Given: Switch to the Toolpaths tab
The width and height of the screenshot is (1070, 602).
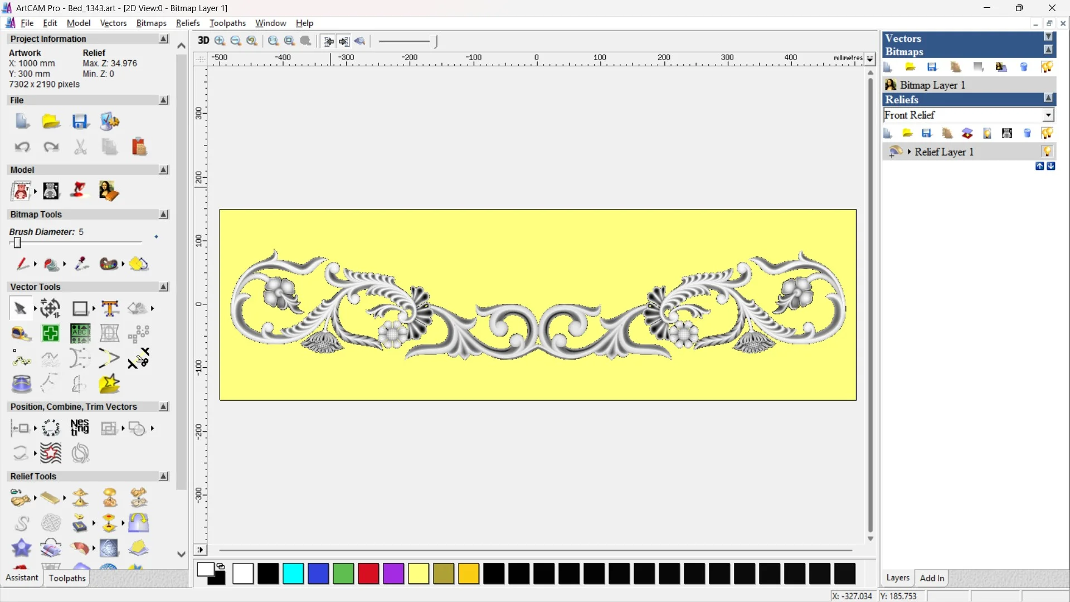Looking at the screenshot, I should pos(67,578).
